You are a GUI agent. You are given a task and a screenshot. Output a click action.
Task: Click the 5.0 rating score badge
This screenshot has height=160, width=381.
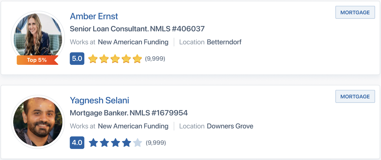[x=77, y=59]
